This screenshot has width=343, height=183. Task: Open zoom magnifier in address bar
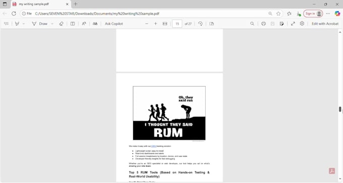coord(270,14)
